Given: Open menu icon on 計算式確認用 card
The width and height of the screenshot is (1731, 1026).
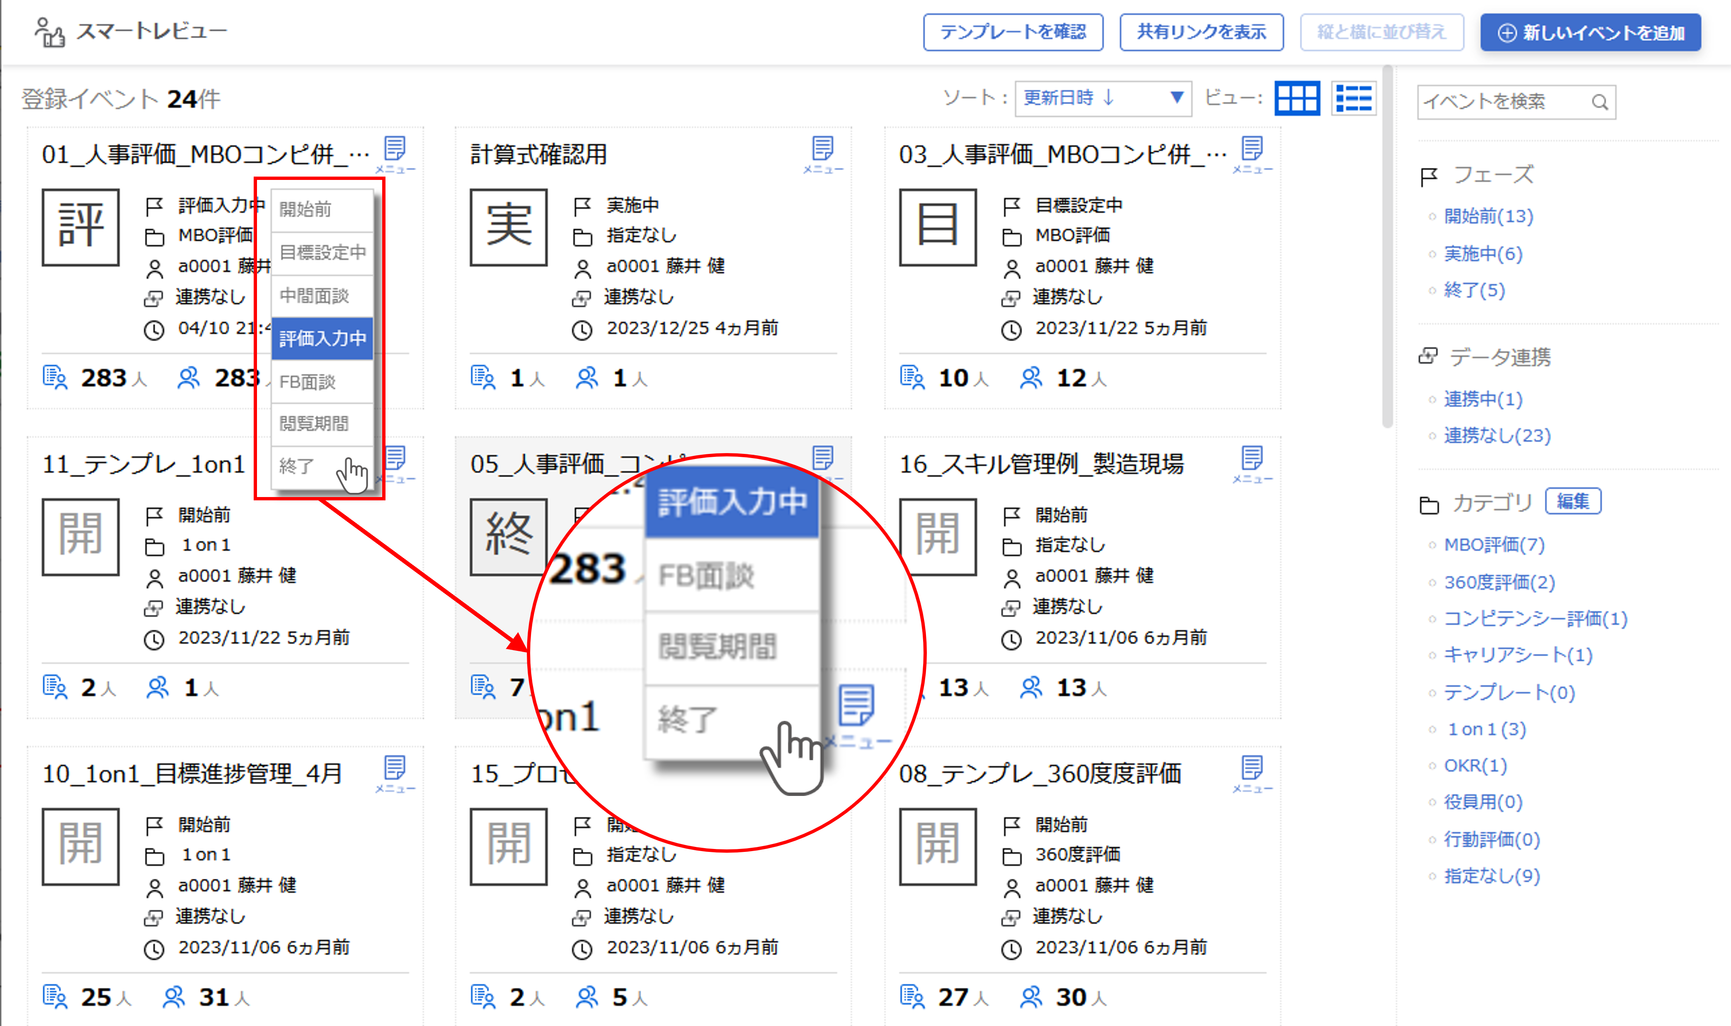Looking at the screenshot, I should click(x=823, y=153).
